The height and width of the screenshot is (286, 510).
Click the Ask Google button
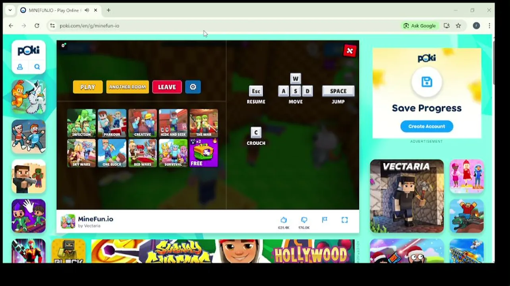pos(419,26)
